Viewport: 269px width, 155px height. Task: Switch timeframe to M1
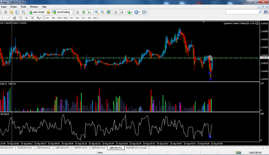47,18
